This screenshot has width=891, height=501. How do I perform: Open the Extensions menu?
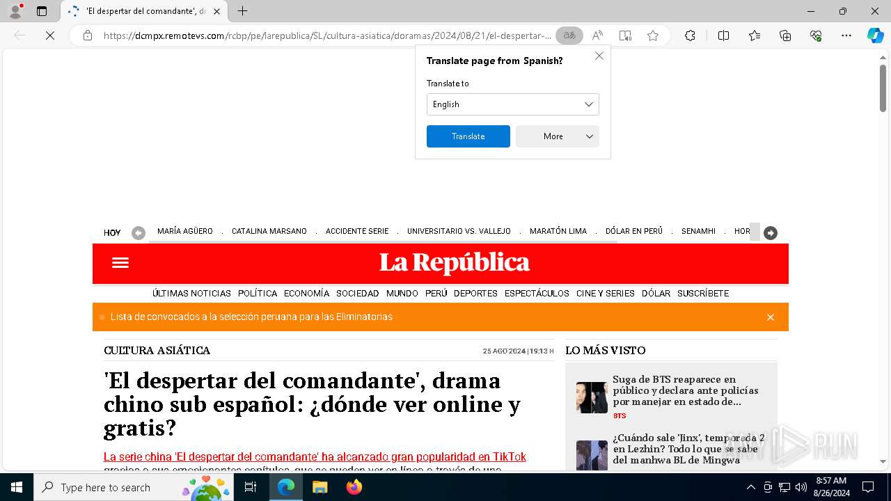[x=690, y=35]
